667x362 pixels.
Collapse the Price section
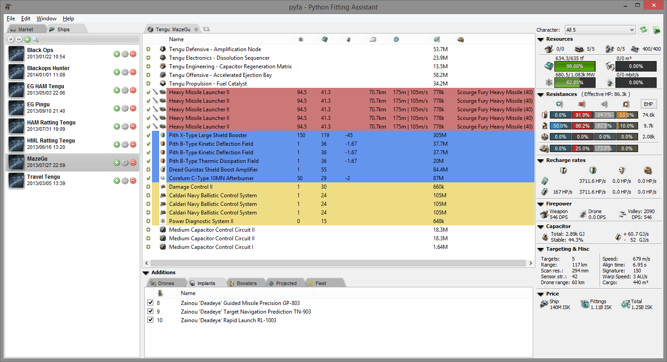(x=541, y=294)
